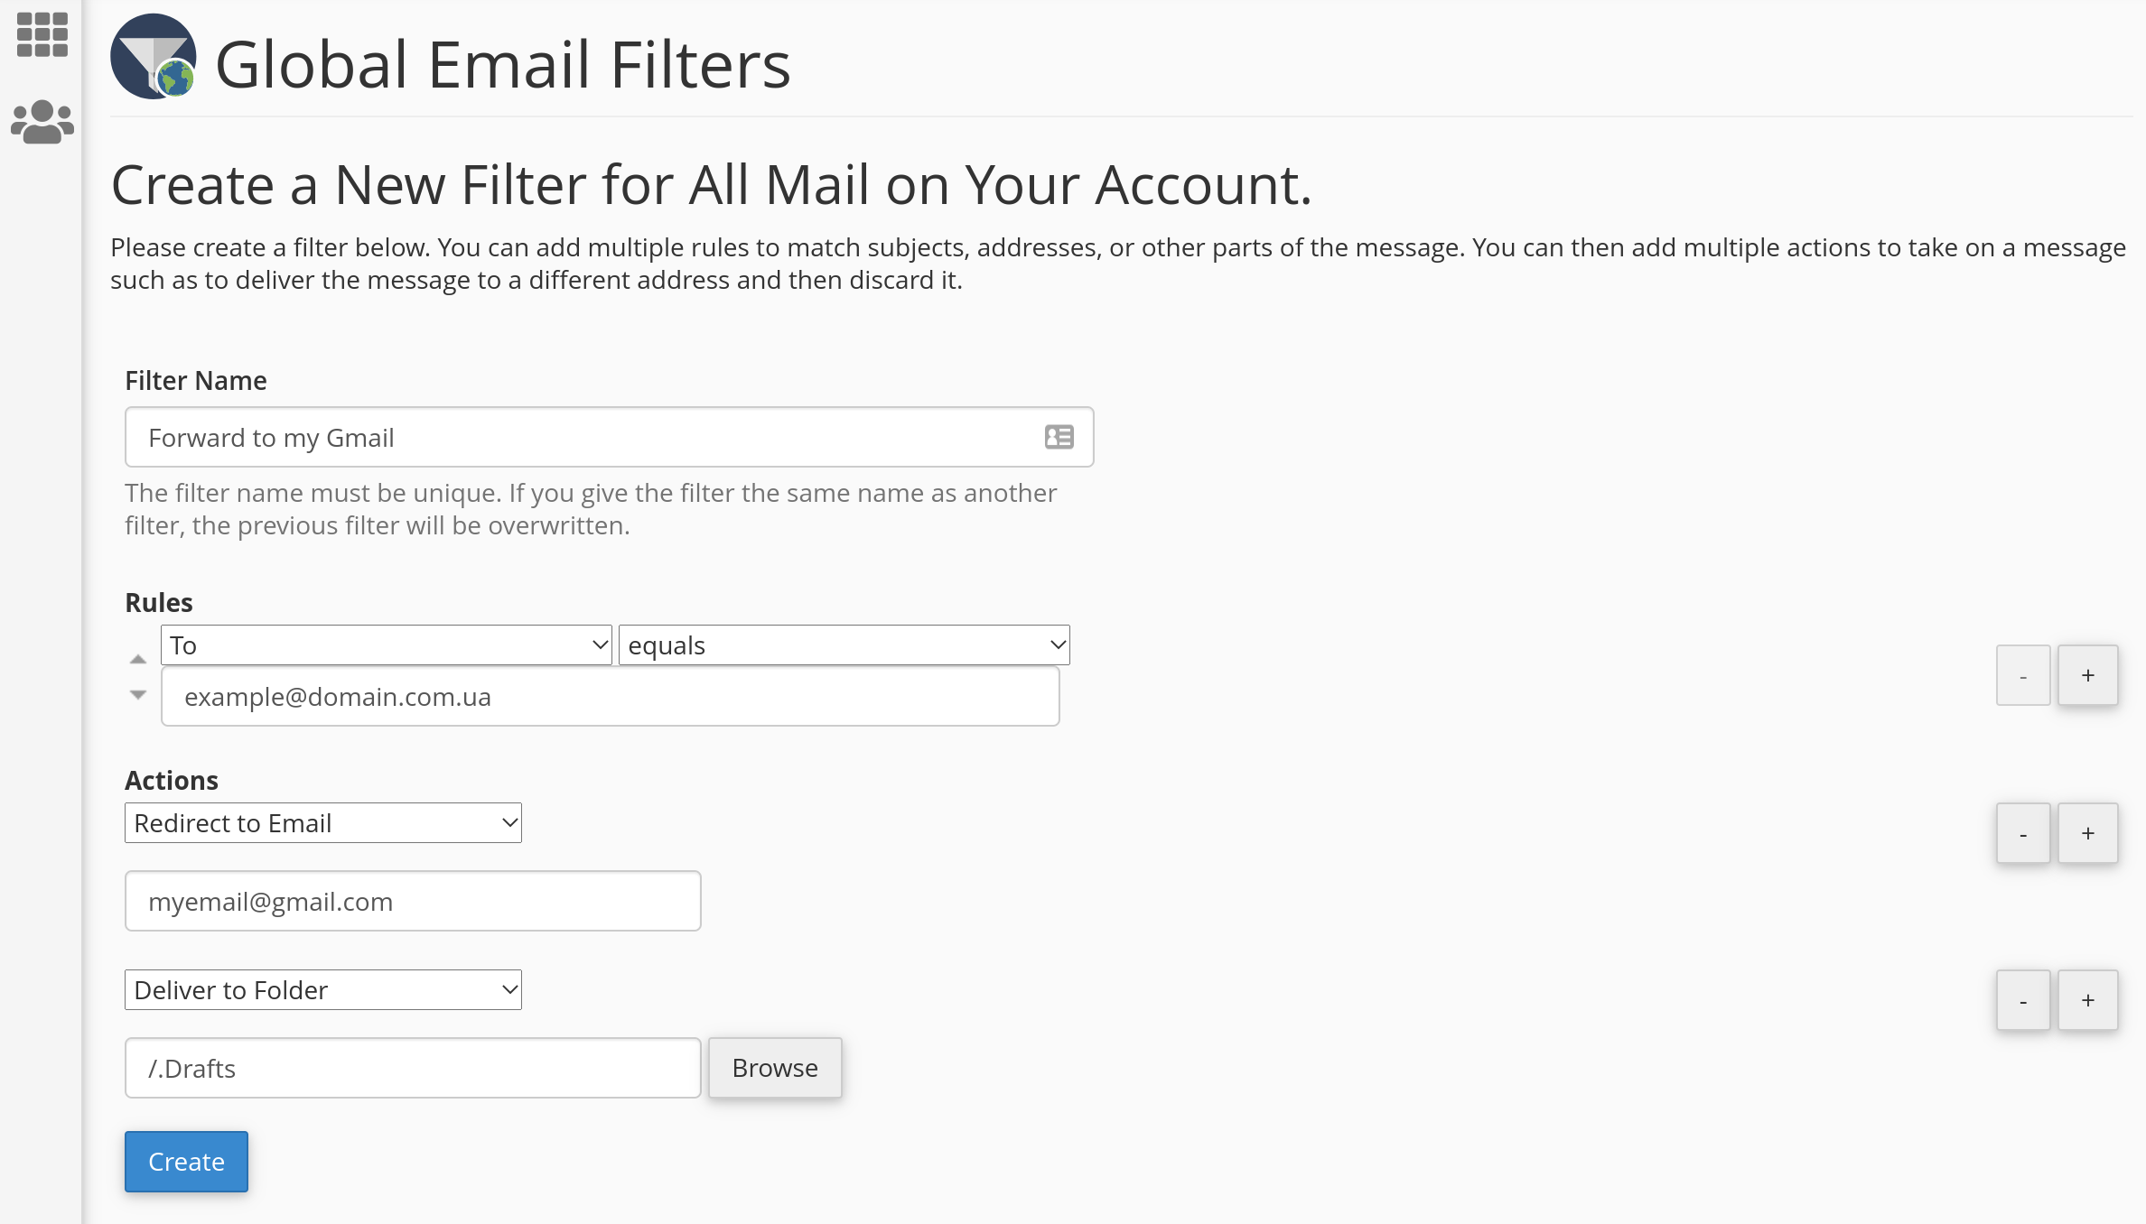This screenshot has width=2146, height=1224.
Task: Open the applications grid icon in sidebar
Action: coord(42,35)
